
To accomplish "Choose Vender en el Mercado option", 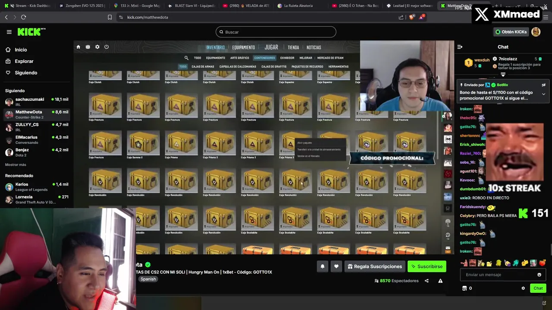I will [308, 156].
